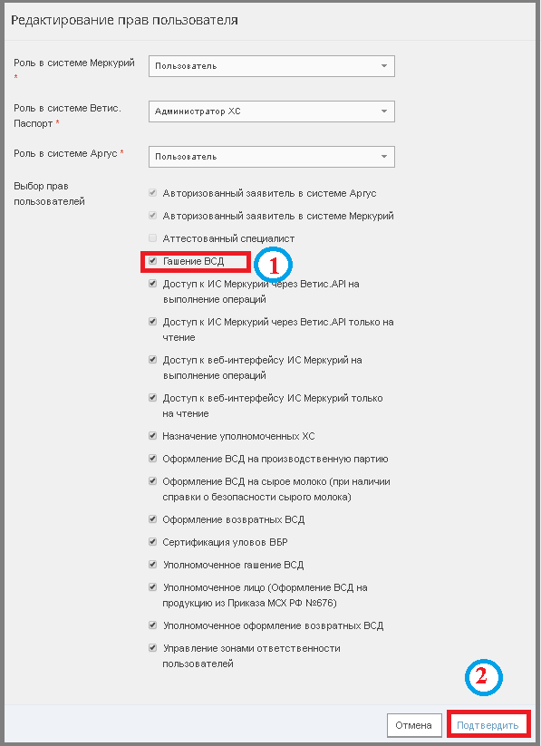541x746 pixels.
Task: Toggle Оформление ВСД на производственную партию
Action: (x=153, y=459)
